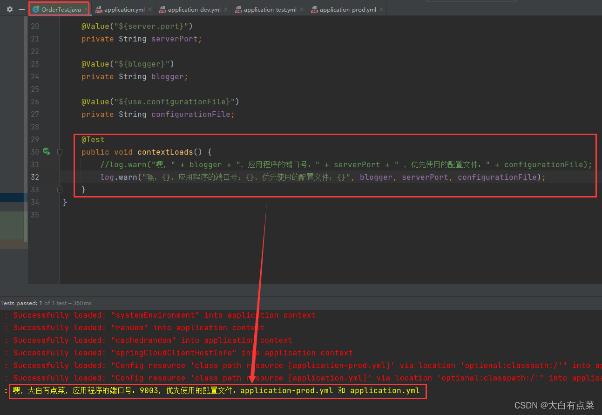Viewport: 602px width, 415px height.
Task: Close the application-prod.yml tab
Action: point(381,9)
